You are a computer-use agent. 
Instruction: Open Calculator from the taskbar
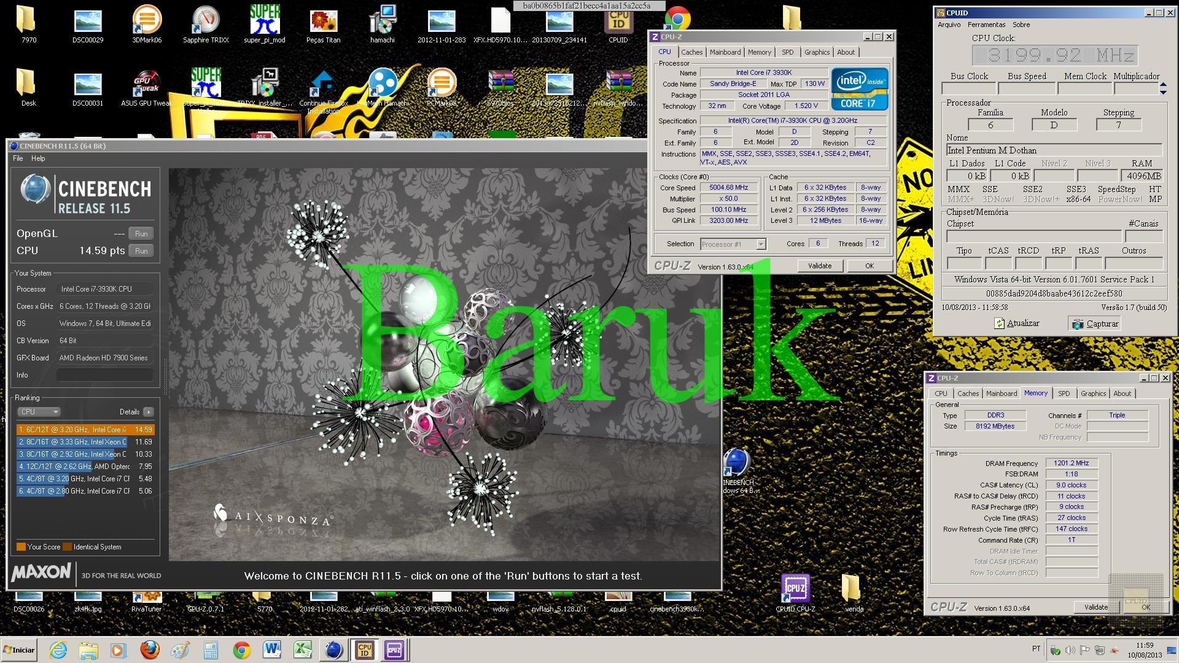211,649
